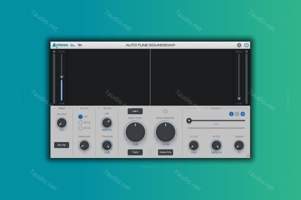Screen dimensions: 301x200
Task: Click the Level slider handle
Action: (62, 76)
